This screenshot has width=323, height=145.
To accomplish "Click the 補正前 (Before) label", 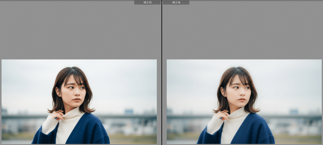I will (x=147, y=2).
